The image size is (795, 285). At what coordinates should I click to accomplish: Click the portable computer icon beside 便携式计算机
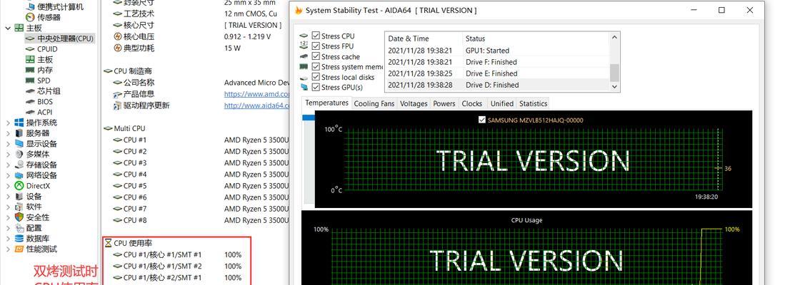(x=30, y=6)
